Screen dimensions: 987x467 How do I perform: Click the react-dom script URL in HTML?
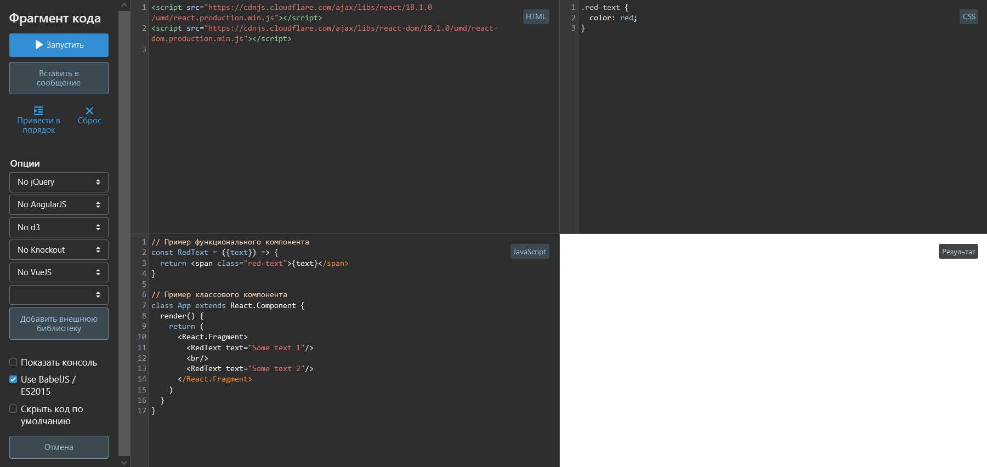pos(324,33)
